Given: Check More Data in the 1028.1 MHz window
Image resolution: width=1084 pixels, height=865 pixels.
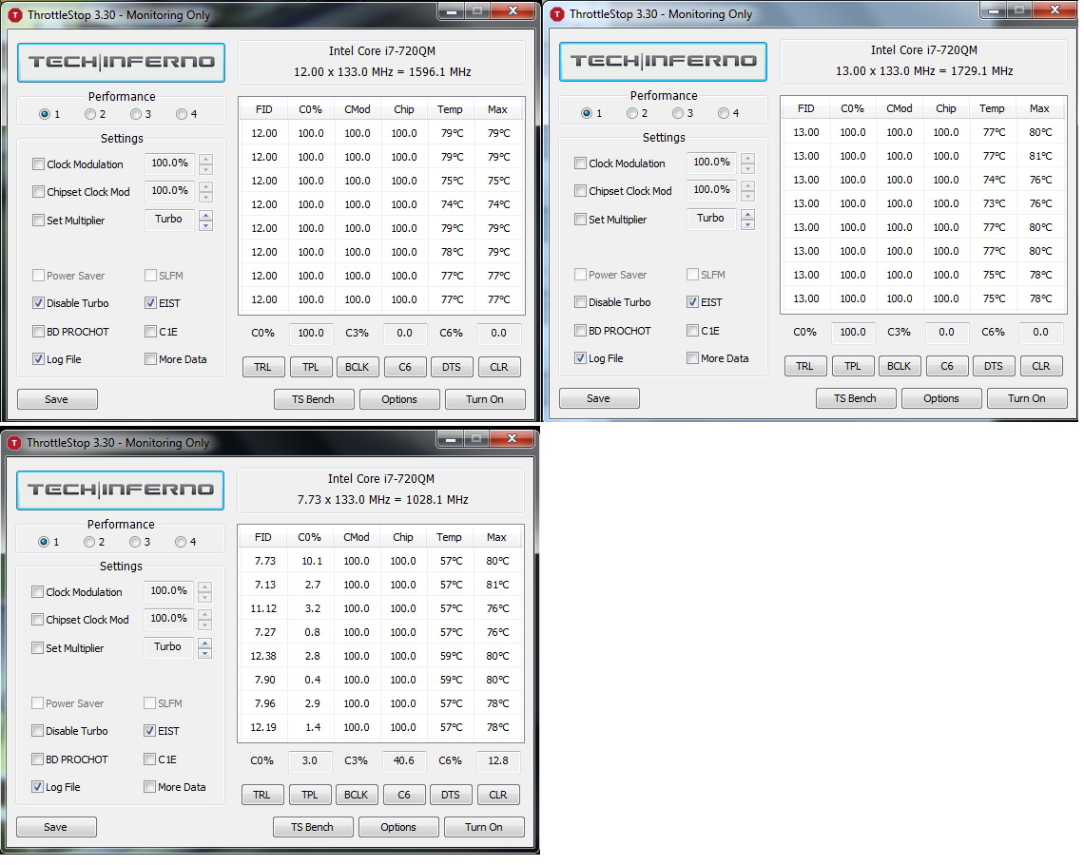Looking at the screenshot, I should point(150,787).
